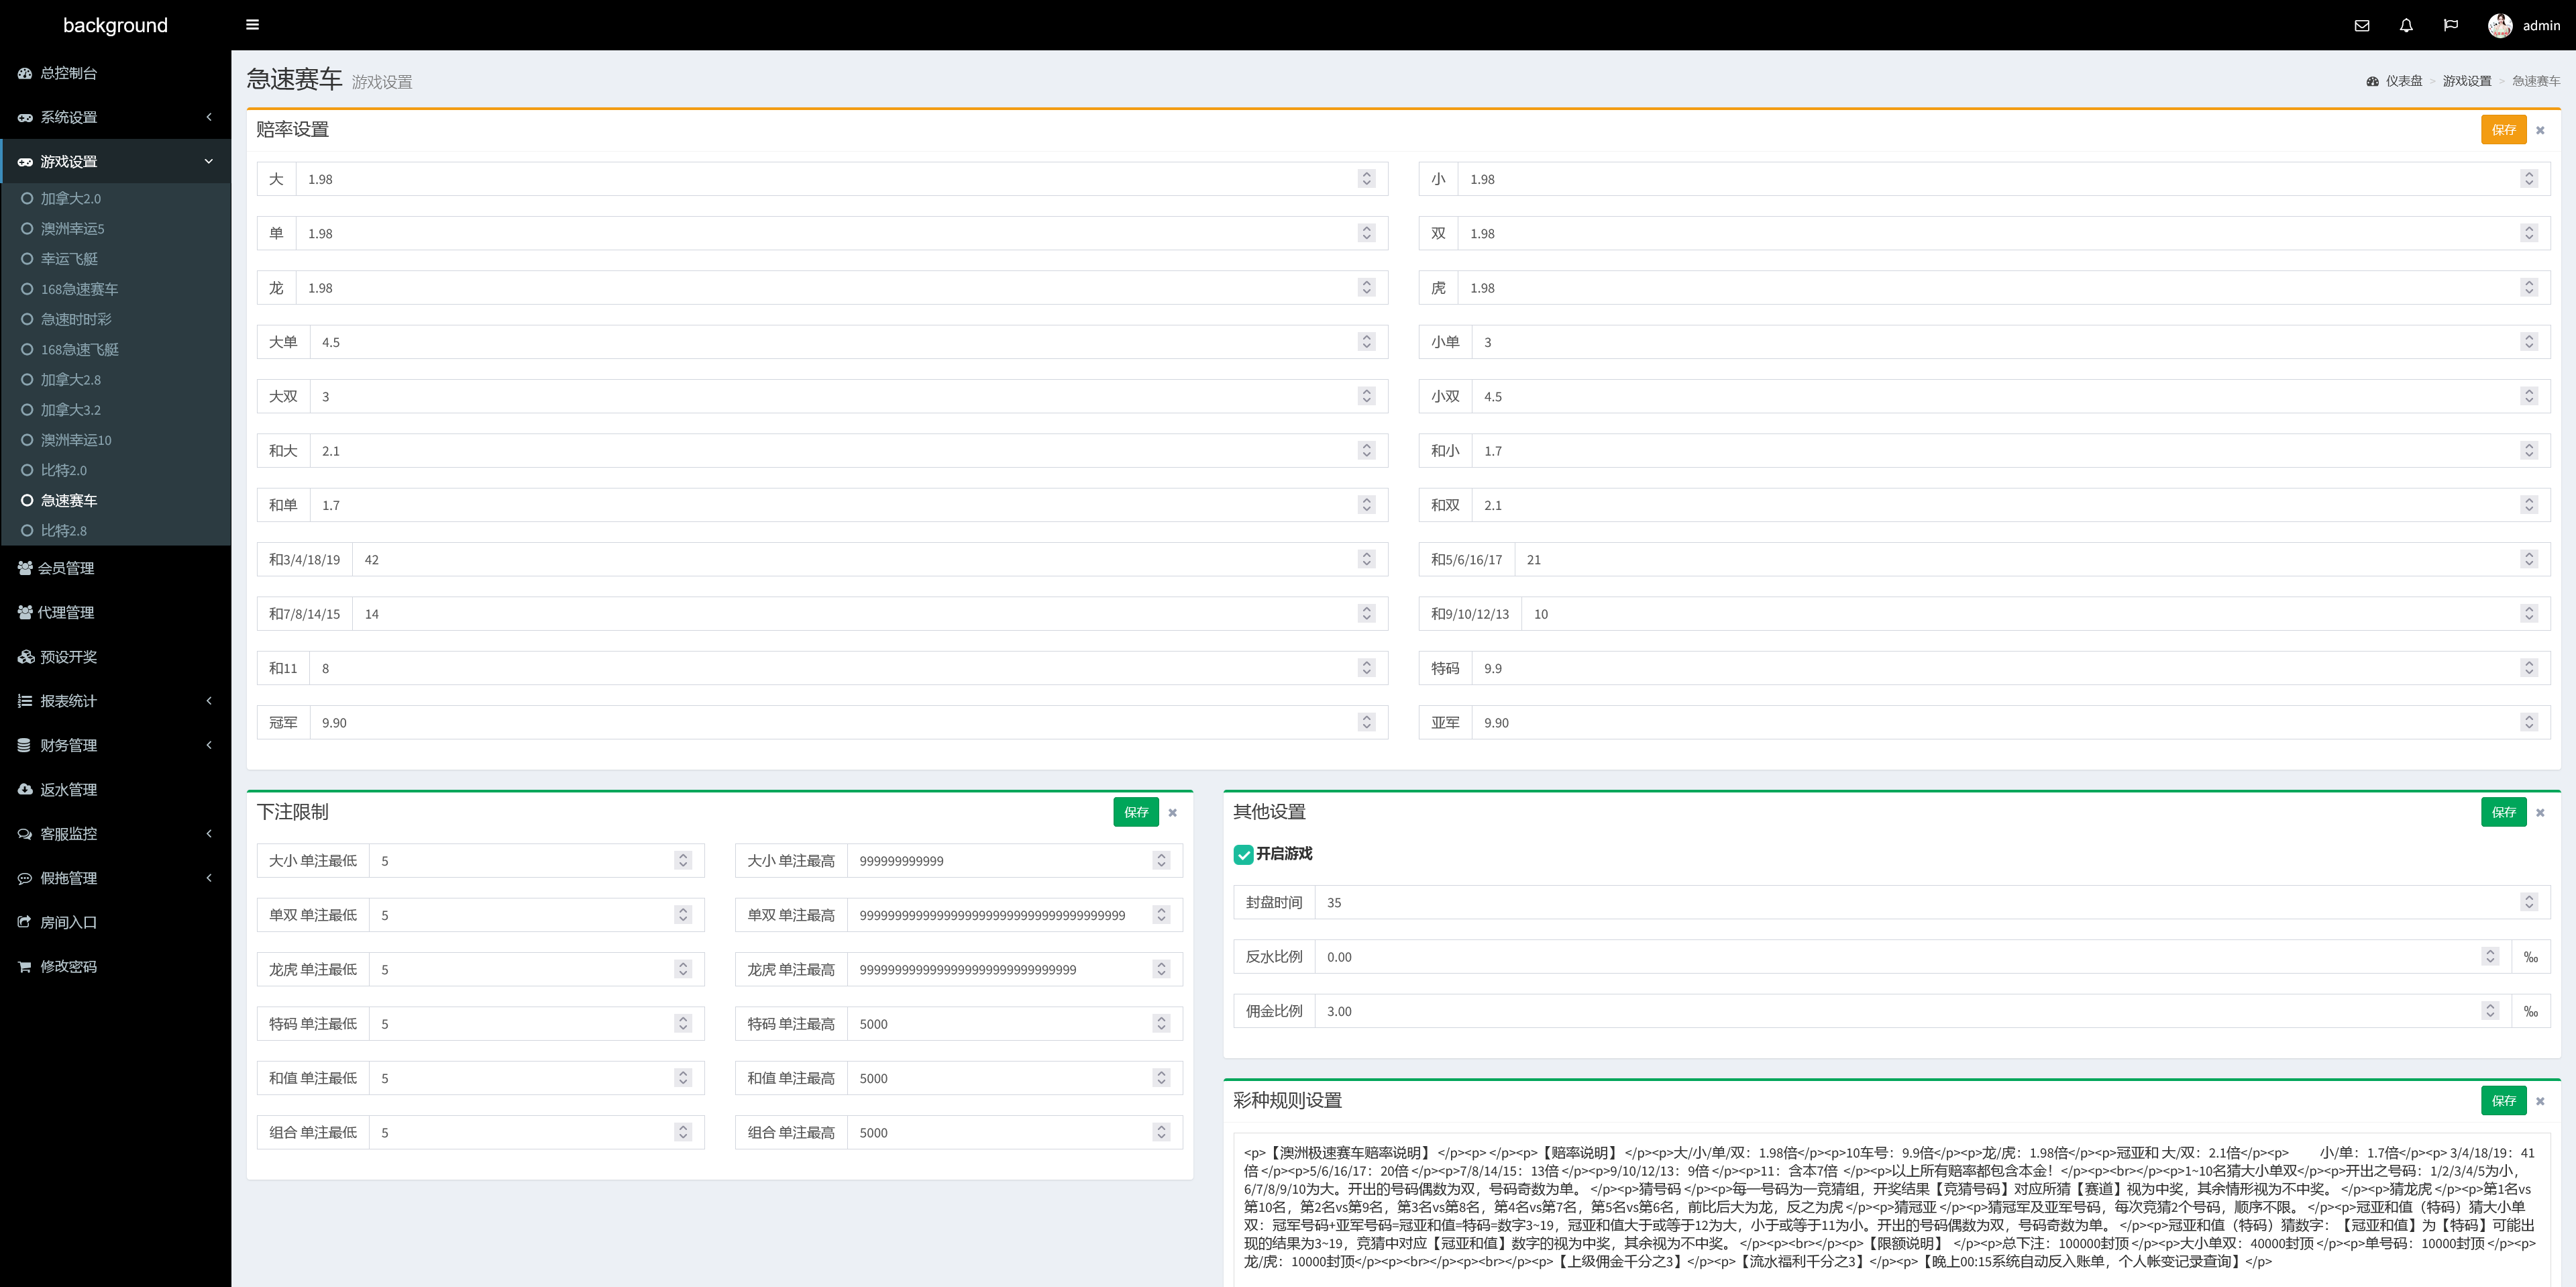Select 比特2.8 in the sidebar
2576x1287 pixels.
pos(63,531)
